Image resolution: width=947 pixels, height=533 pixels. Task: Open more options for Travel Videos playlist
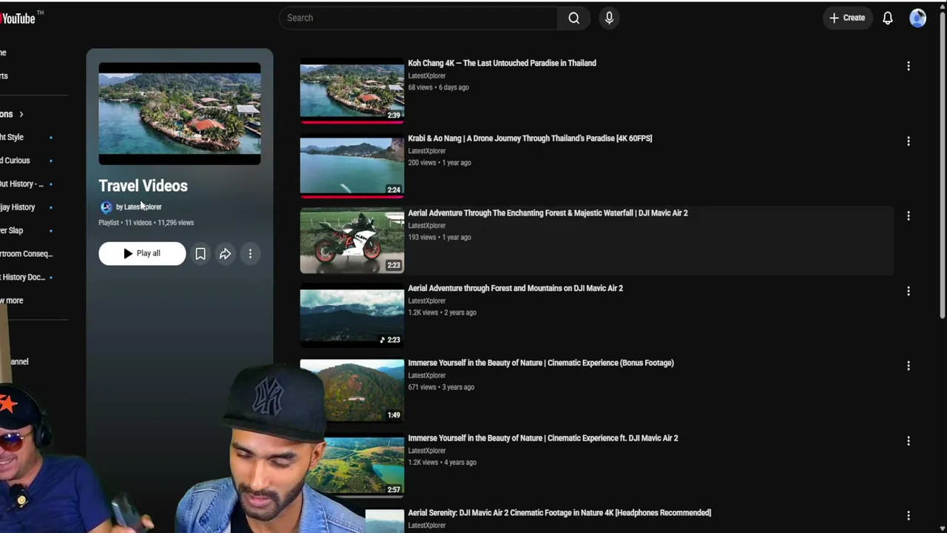tap(250, 254)
